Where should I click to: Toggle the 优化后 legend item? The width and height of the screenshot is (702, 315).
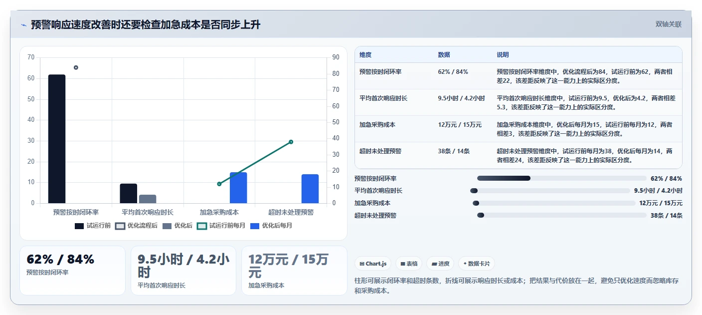(177, 226)
